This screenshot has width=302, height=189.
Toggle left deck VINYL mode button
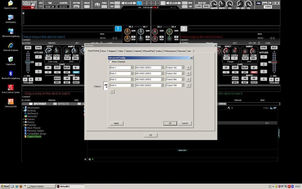57,82
